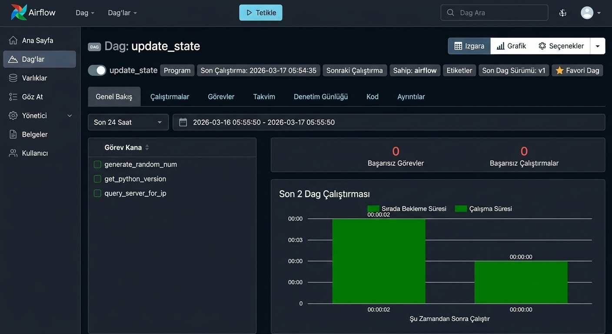The height and width of the screenshot is (334, 612).
Task: Select the Izgara grid view button
Action: tap(469, 46)
